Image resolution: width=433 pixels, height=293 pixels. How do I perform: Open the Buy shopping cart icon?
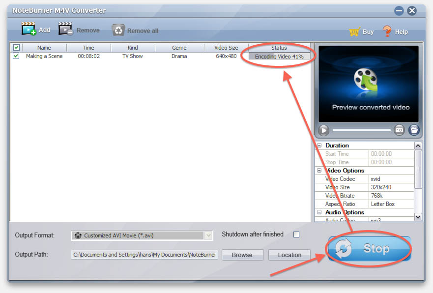[x=354, y=31]
